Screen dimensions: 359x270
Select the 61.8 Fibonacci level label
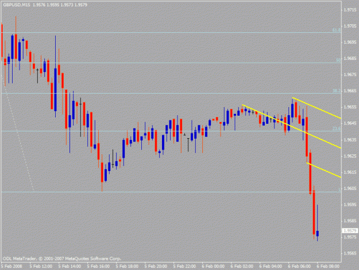point(337,30)
